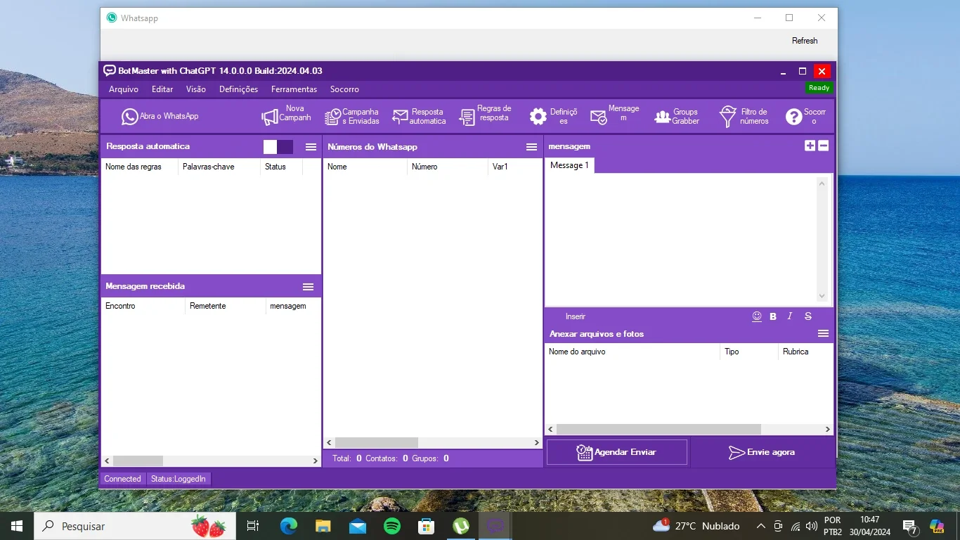Open the Números do Whatsapp panel menu
Image resolution: width=960 pixels, height=540 pixels.
tap(532, 147)
